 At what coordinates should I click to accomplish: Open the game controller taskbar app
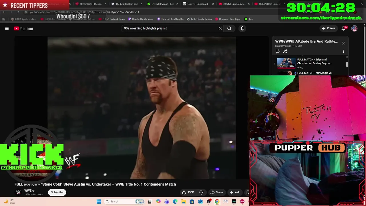tap(225, 202)
